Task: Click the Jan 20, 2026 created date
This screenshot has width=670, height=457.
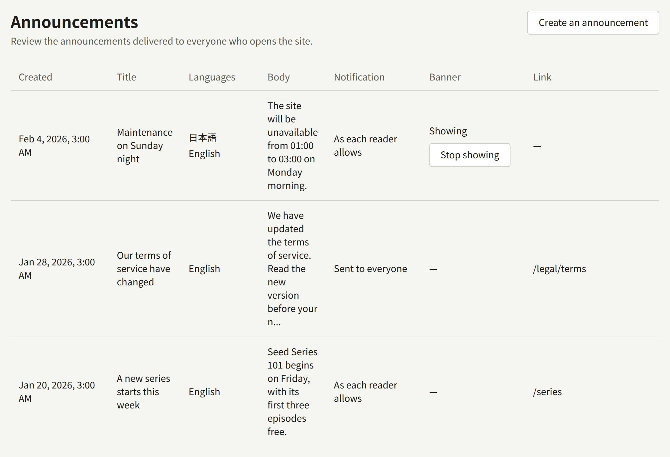Action: coord(57,392)
